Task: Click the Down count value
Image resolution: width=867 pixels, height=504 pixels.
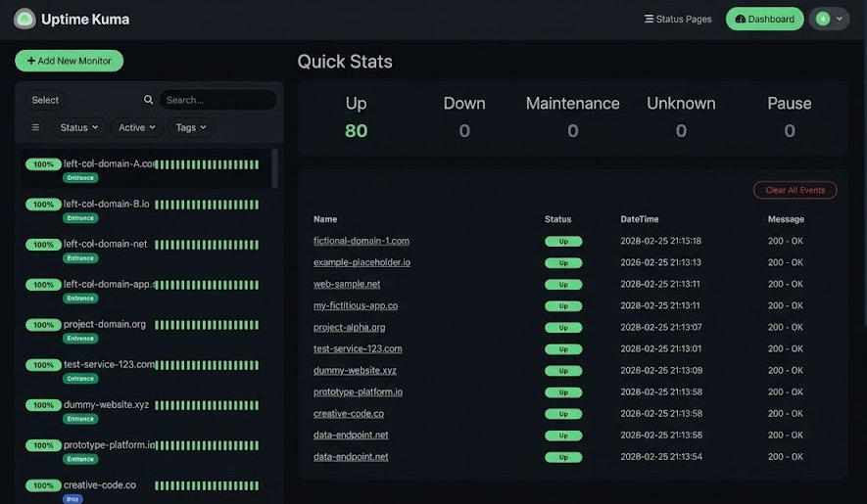Action: click(x=464, y=131)
